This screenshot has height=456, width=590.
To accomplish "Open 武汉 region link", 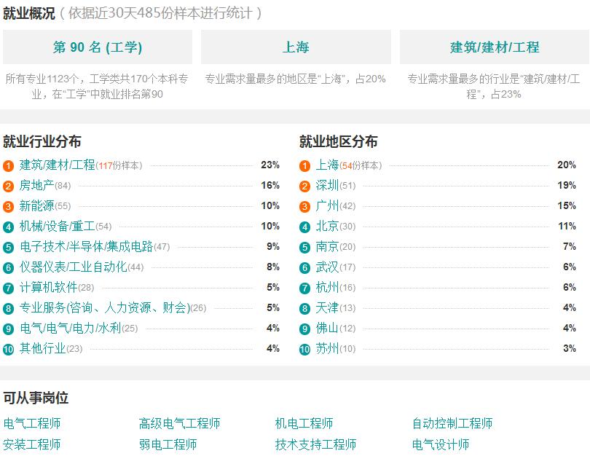I will point(327,267).
